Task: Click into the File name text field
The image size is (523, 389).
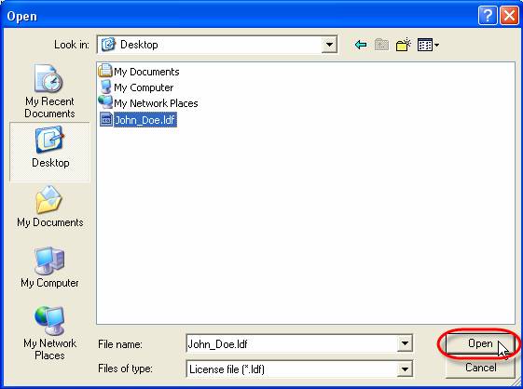Action: pyautogui.click(x=292, y=343)
